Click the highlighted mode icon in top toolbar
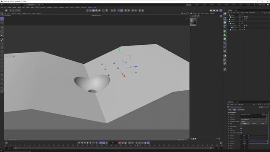This screenshot has height=152, width=270. (x=94, y=11)
